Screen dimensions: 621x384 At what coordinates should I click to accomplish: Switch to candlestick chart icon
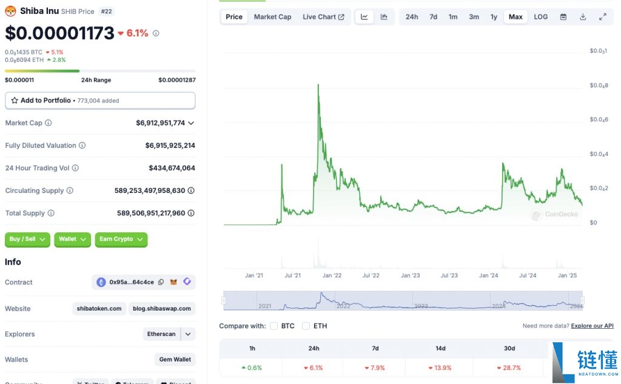point(384,17)
